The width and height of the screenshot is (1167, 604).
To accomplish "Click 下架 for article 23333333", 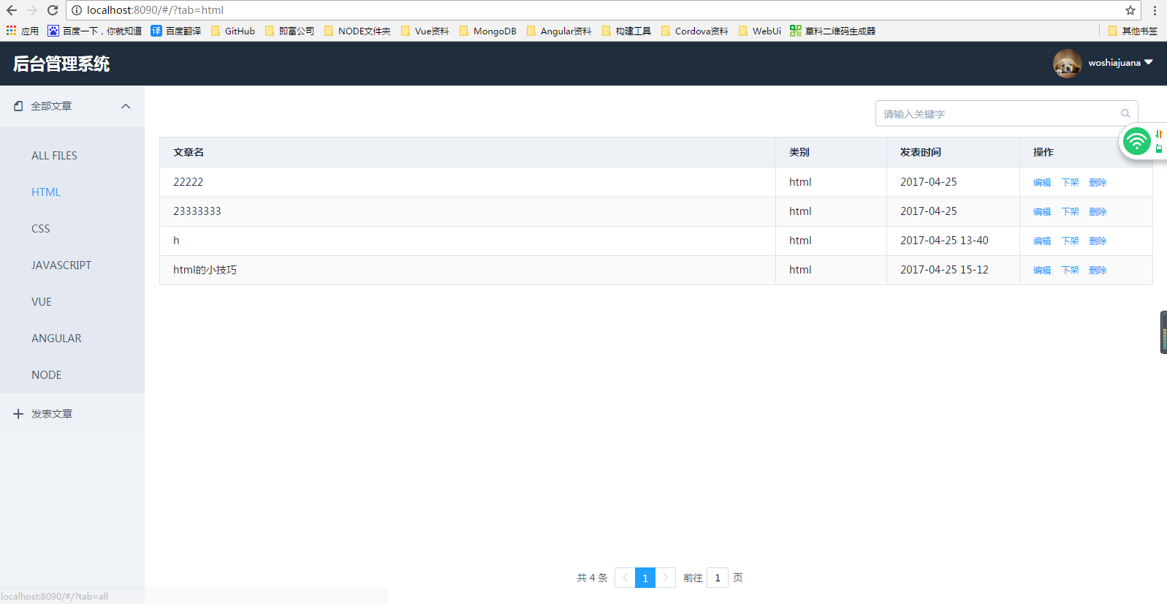I will (x=1070, y=212).
